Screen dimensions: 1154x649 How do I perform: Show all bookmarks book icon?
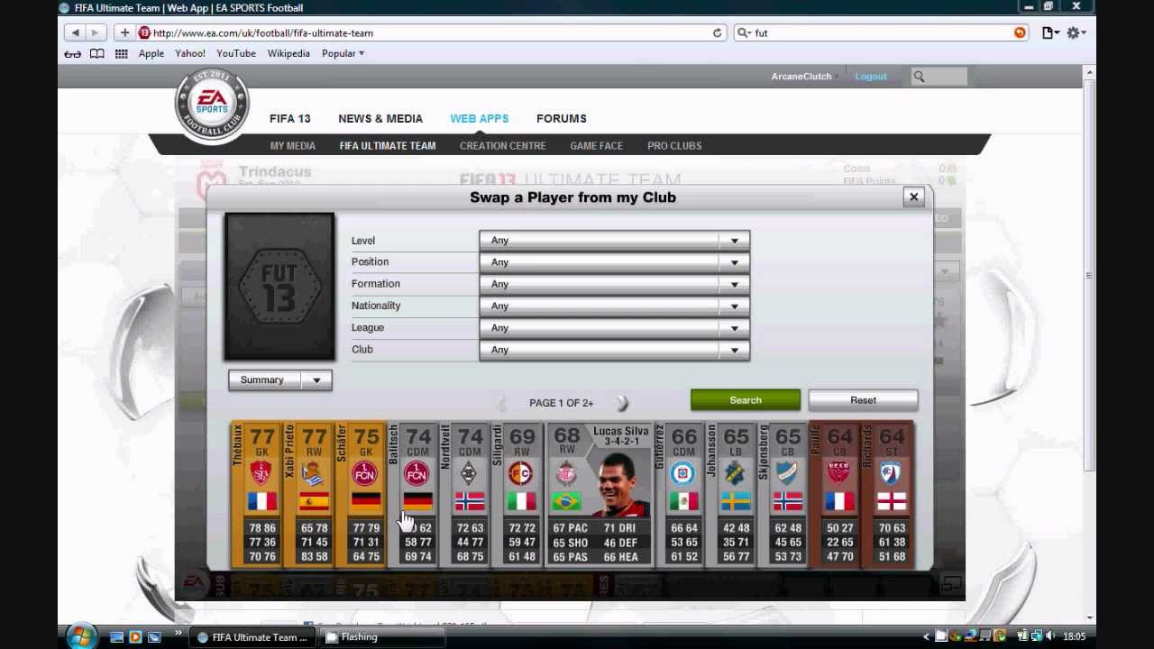point(97,53)
